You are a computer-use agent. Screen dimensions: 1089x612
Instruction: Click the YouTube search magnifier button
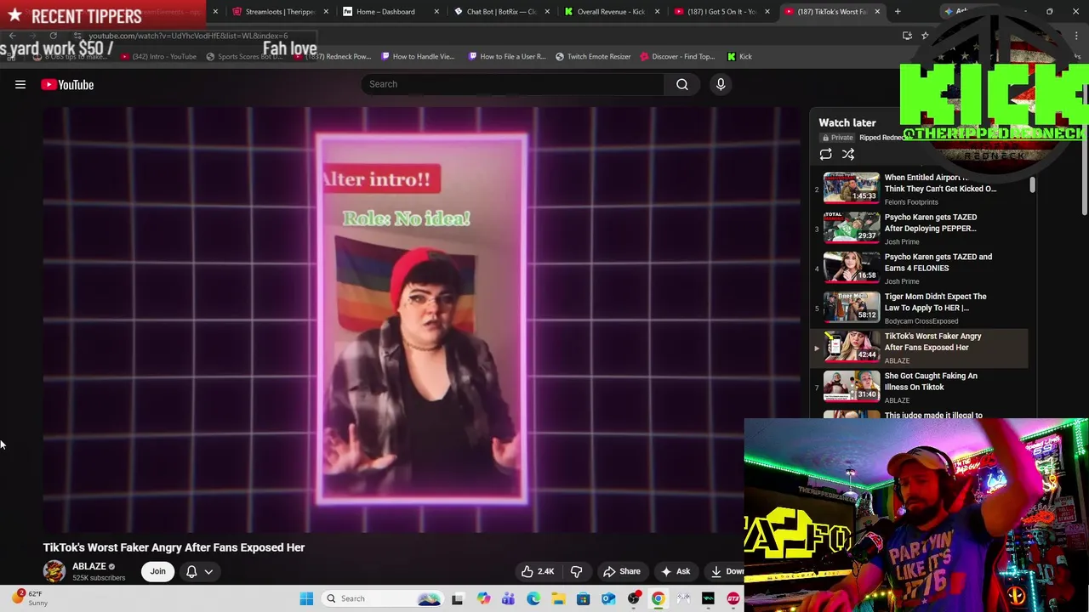[682, 84]
